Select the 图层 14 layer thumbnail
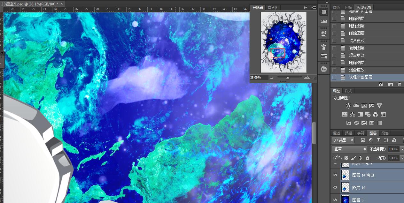 pos(345,187)
